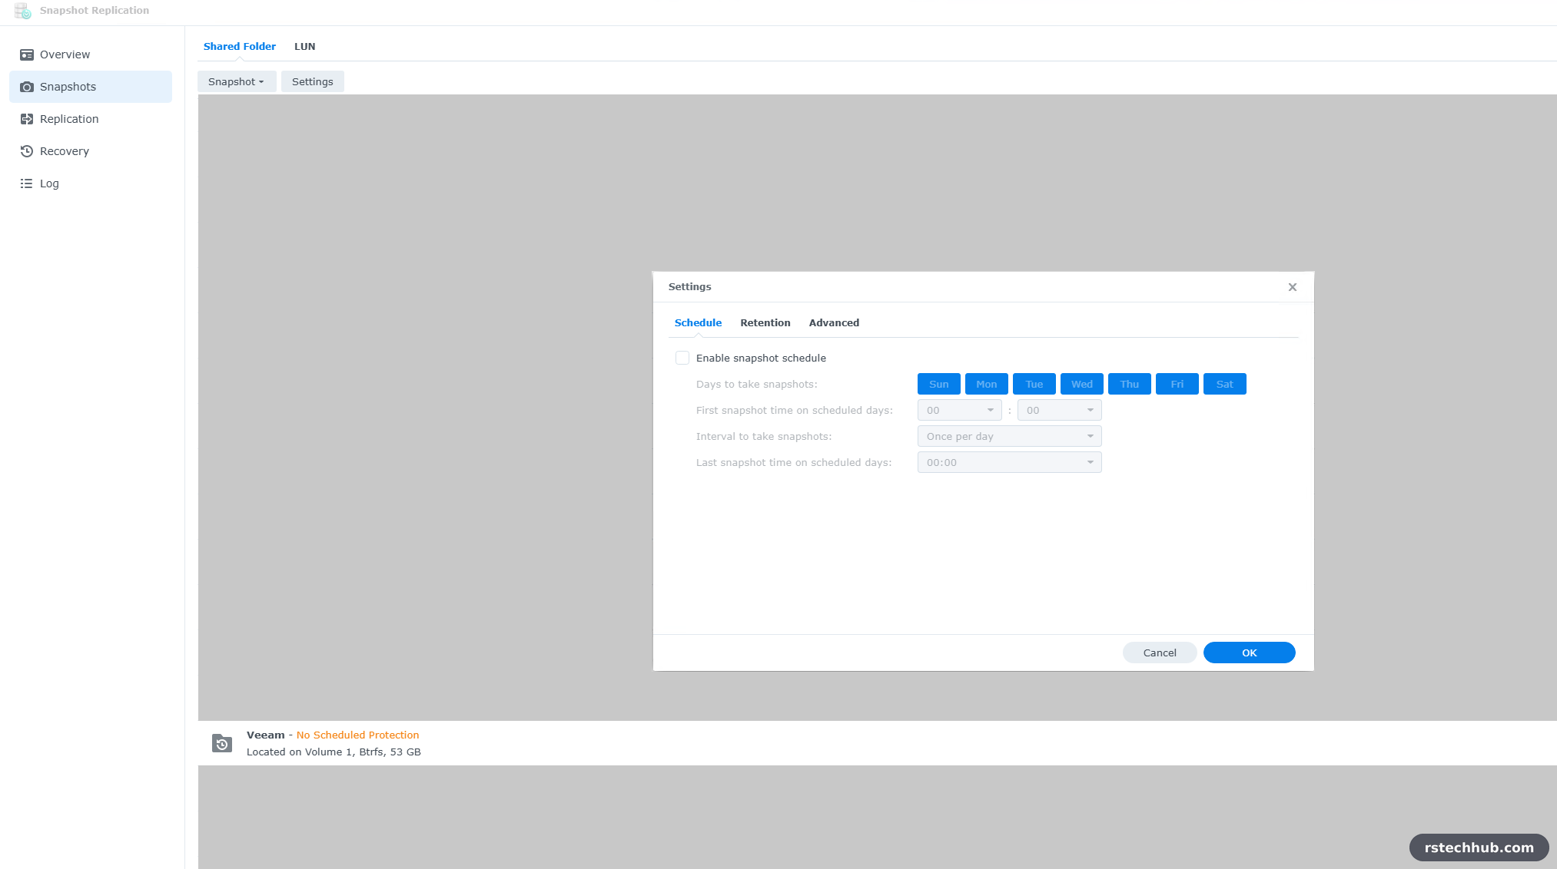Toggle Thu day button

[x=1130, y=384]
